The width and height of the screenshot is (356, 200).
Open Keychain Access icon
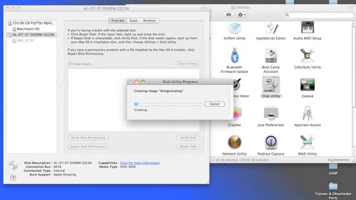tap(308, 113)
